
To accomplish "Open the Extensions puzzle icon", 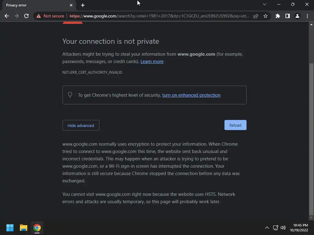I will (278, 16).
